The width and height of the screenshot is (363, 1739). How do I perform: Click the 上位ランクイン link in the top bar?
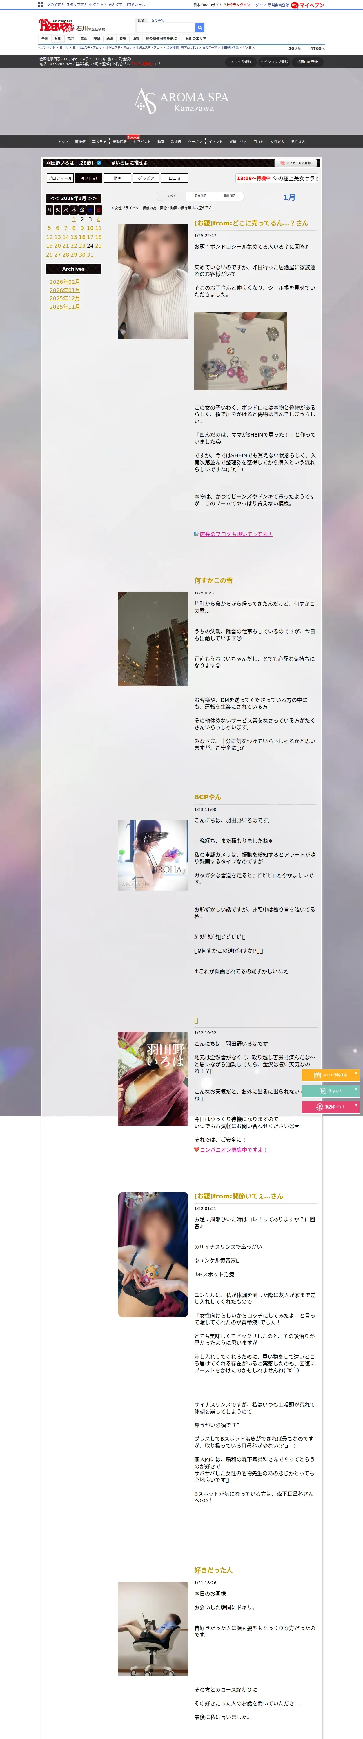tap(237, 5)
